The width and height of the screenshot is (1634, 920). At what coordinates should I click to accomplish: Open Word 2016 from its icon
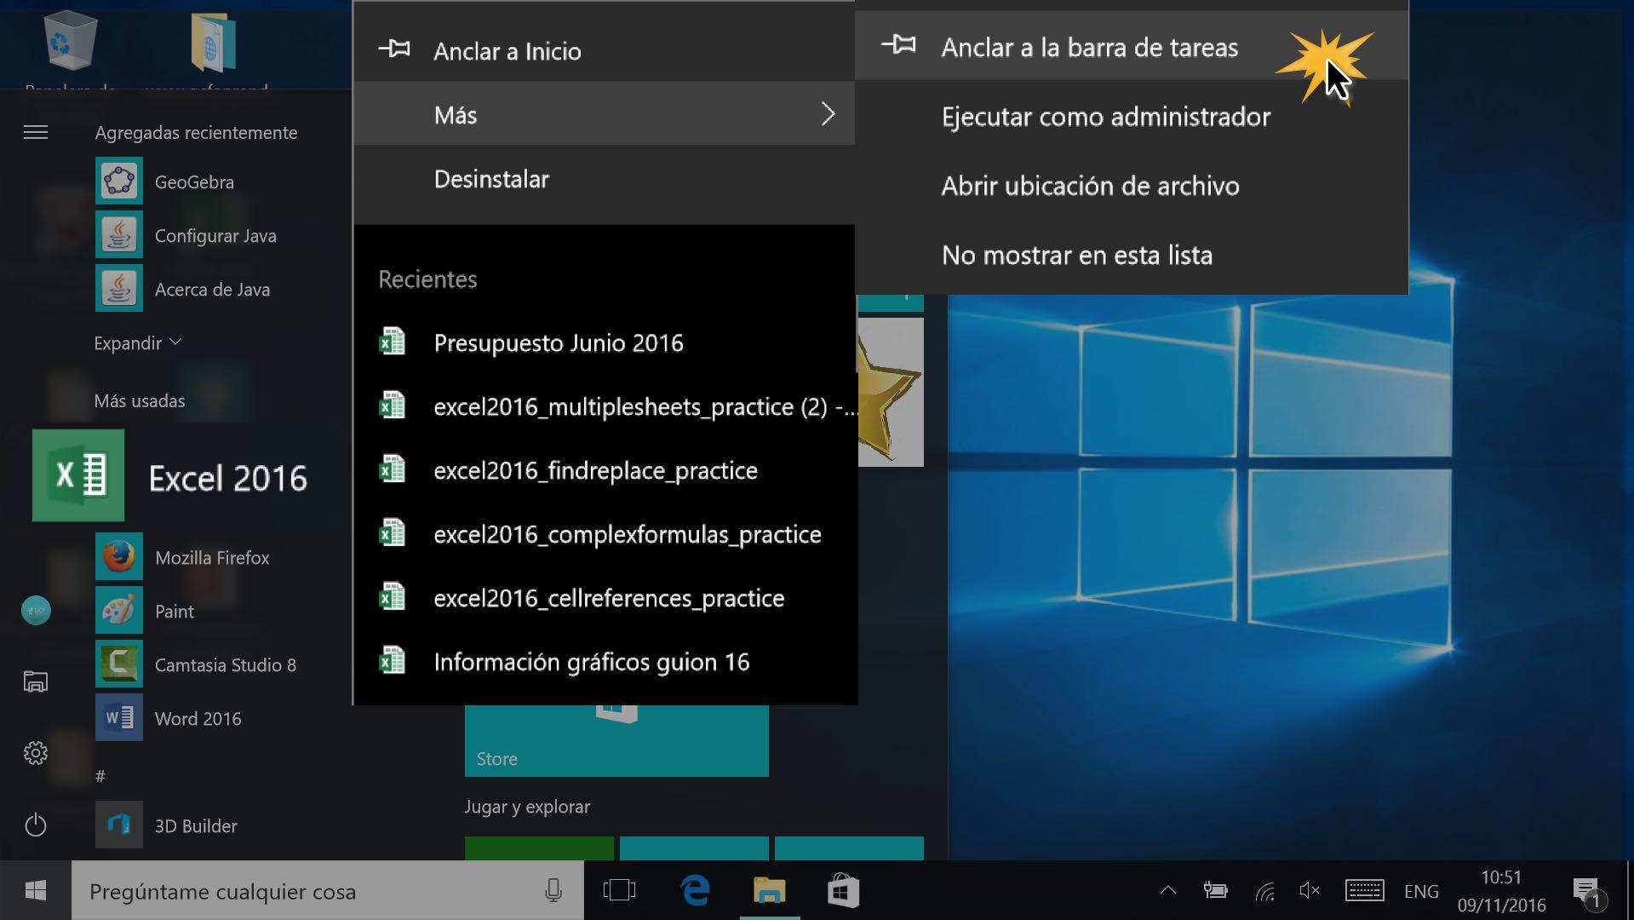[x=118, y=718]
